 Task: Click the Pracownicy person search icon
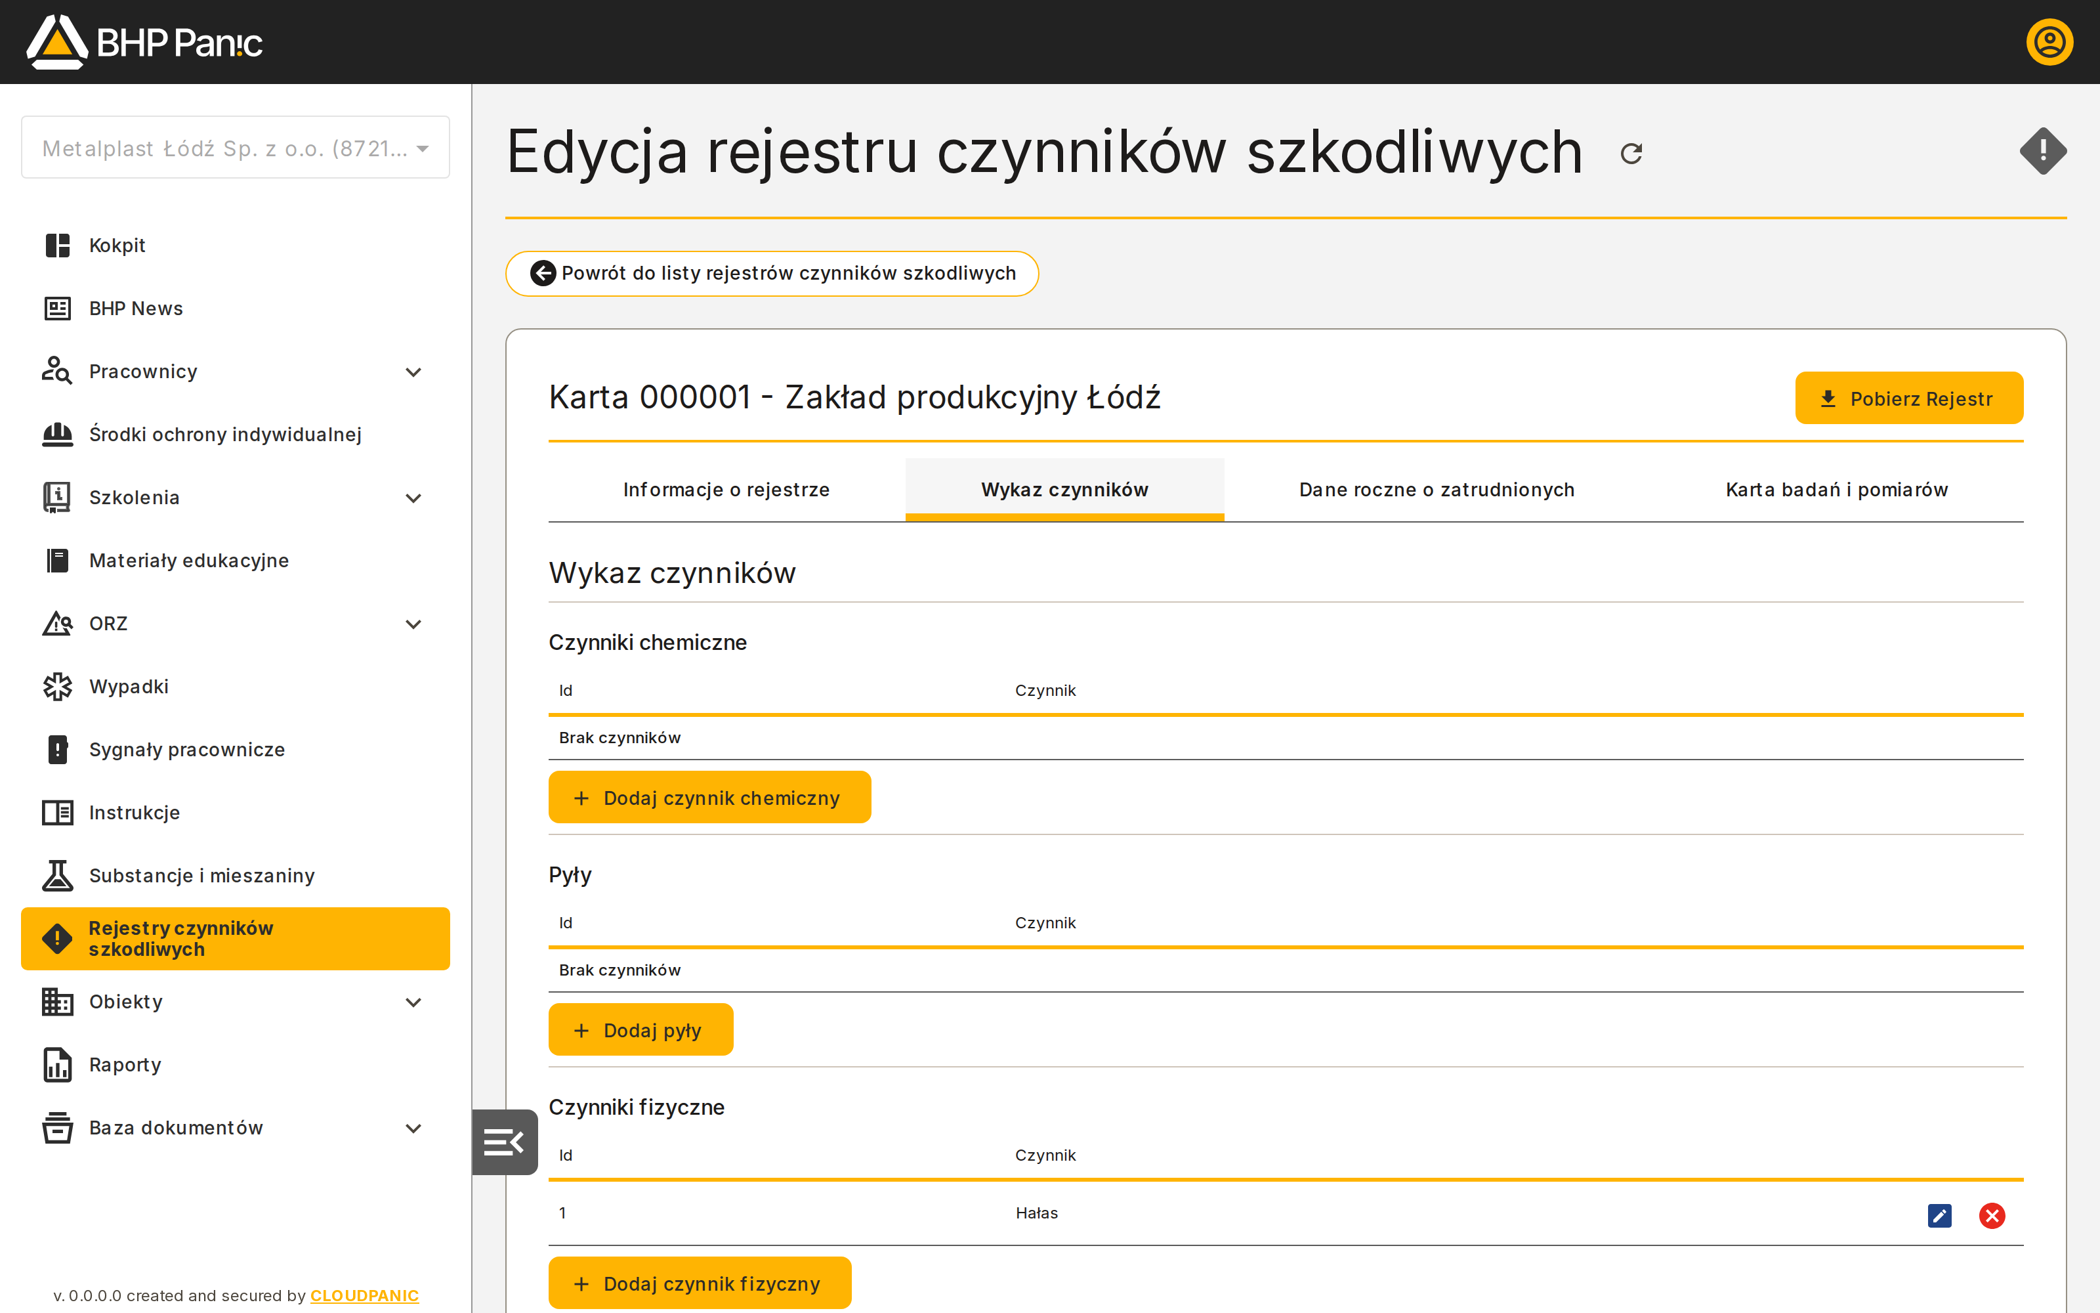click(x=57, y=372)
